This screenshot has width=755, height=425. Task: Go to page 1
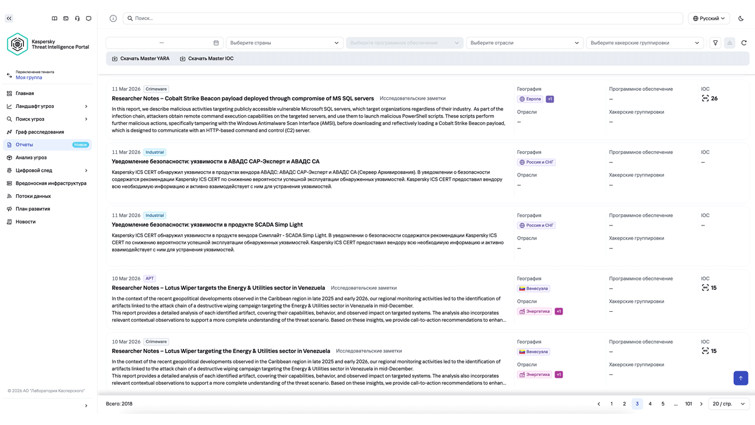[612, 404]
